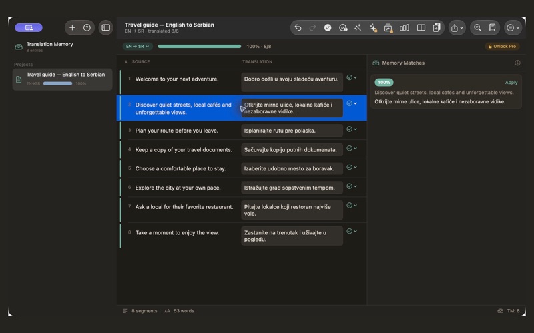Select source 'Welcome to your next adventure.'

(177, 79)
